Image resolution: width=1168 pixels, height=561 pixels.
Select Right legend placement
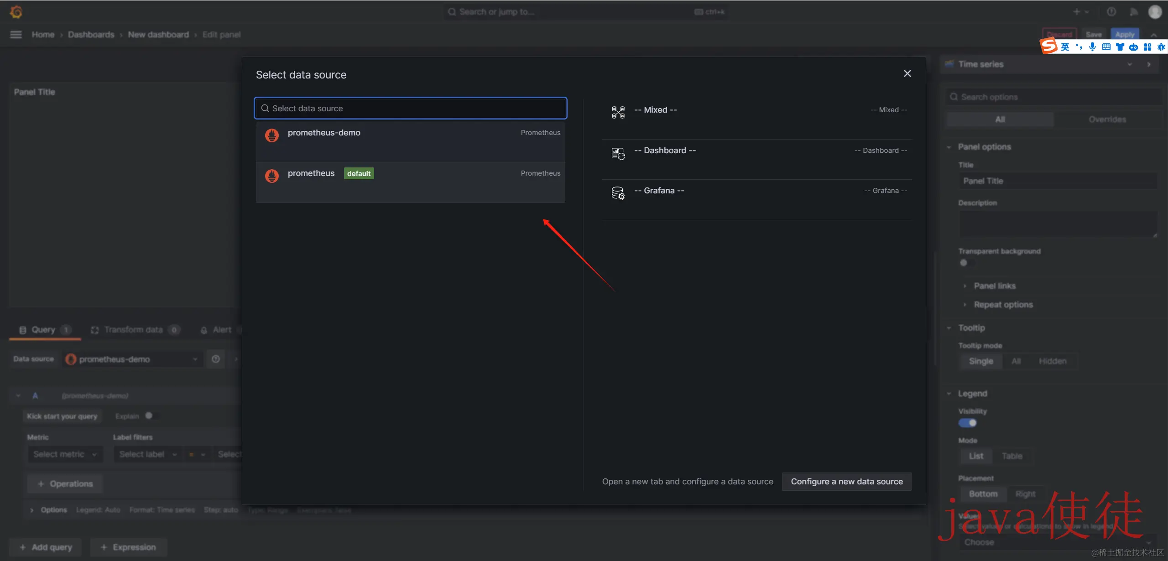[1025, 494]
